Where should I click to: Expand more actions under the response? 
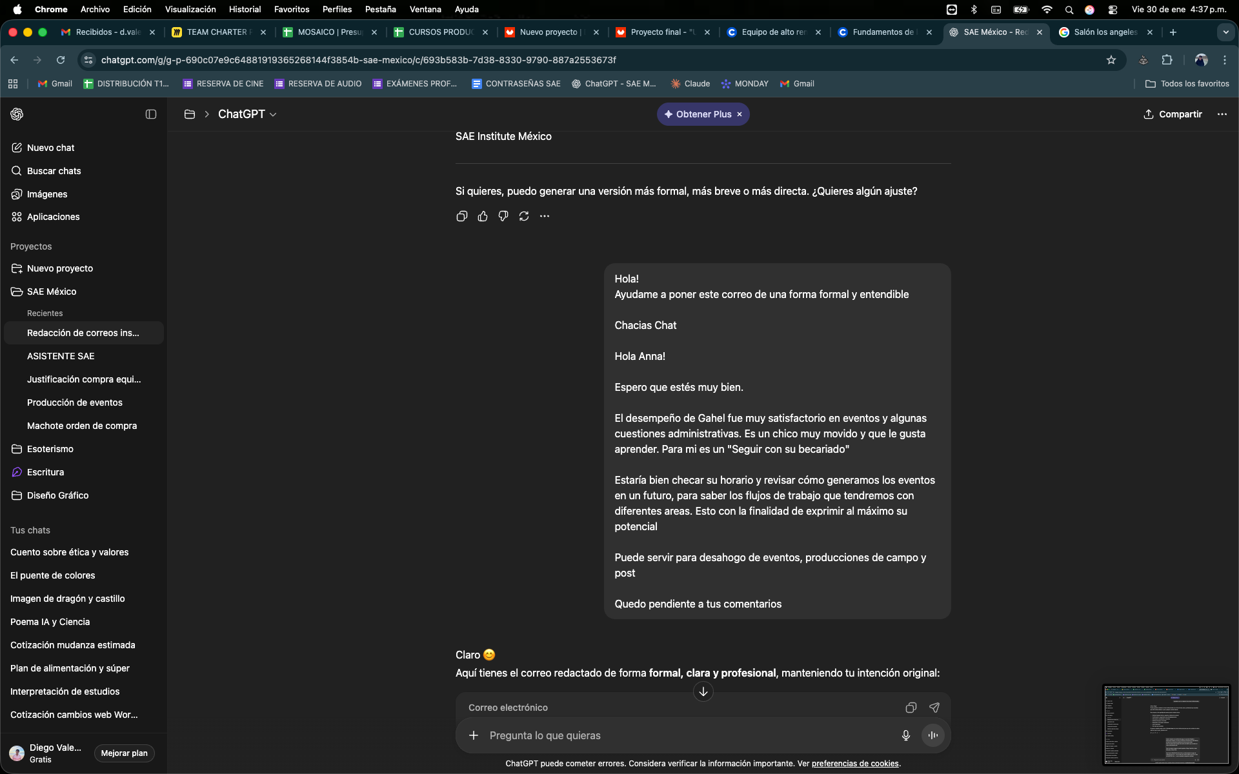(x=545, y=216)
